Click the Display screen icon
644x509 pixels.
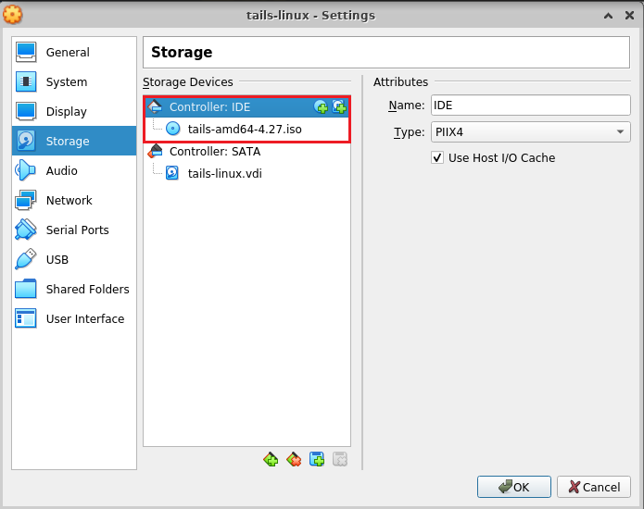click(x=26, y=111)
